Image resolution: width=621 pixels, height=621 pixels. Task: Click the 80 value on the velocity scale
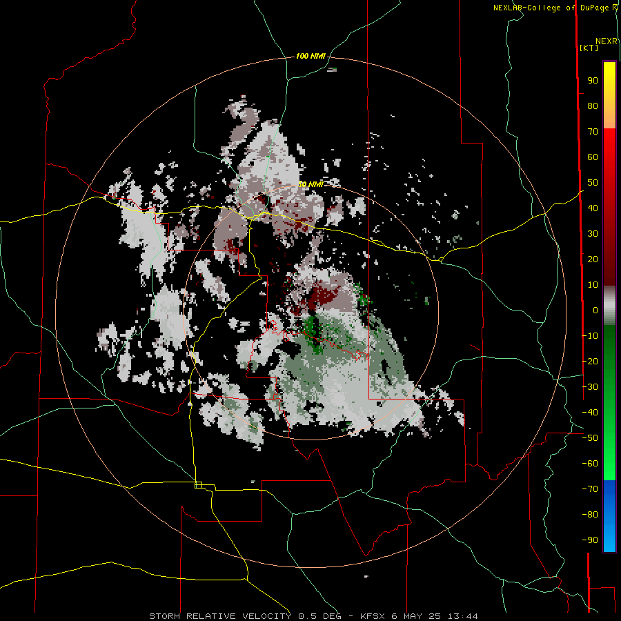593,106
